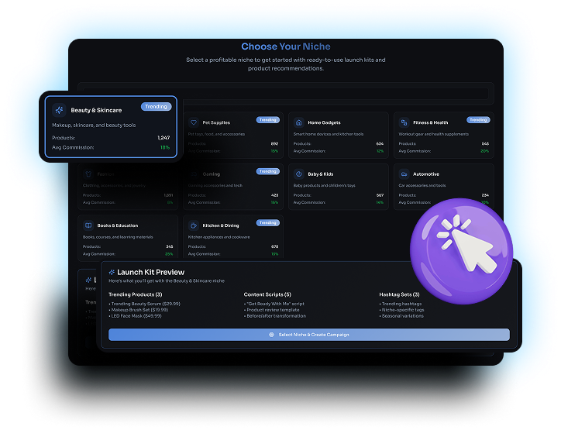
Task: Open the Hashtag Sets (3) heading
Action: click(x=399, y=294)
